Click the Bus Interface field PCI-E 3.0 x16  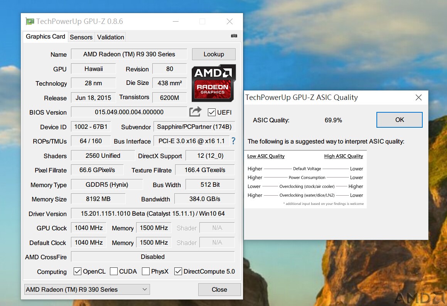(x=192, y=141)
